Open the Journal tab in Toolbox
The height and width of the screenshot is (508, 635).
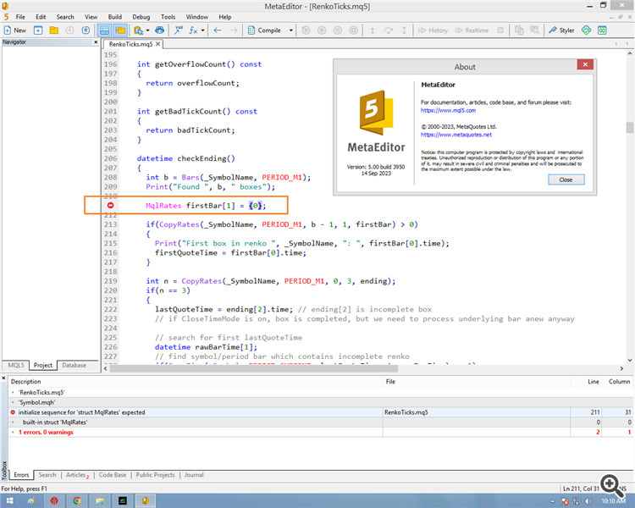tap(194, 475)
